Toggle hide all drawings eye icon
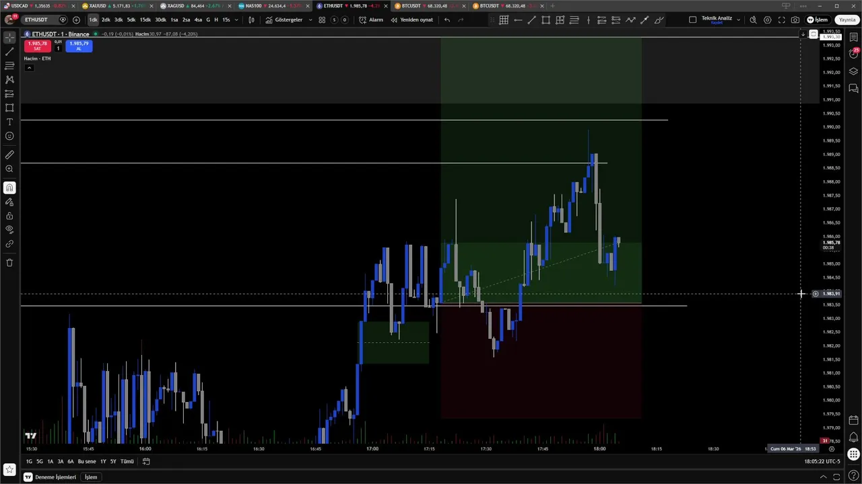The width and height of the screenshot is (862, 484). [9, 229]
